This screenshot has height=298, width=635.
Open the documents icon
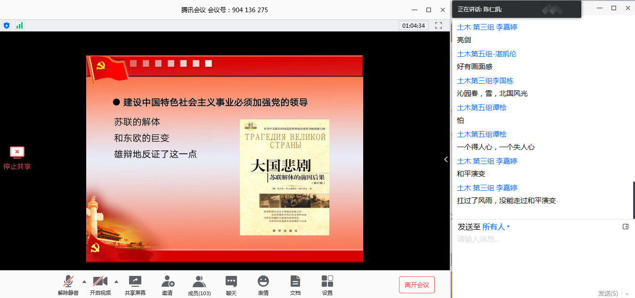pyautogui.click(x=295, y=285)
